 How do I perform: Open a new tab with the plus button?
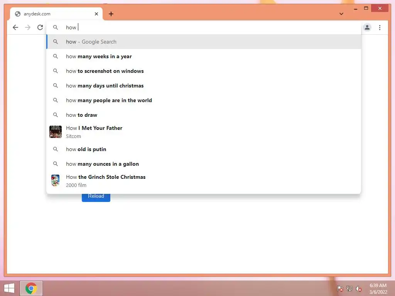111,14
